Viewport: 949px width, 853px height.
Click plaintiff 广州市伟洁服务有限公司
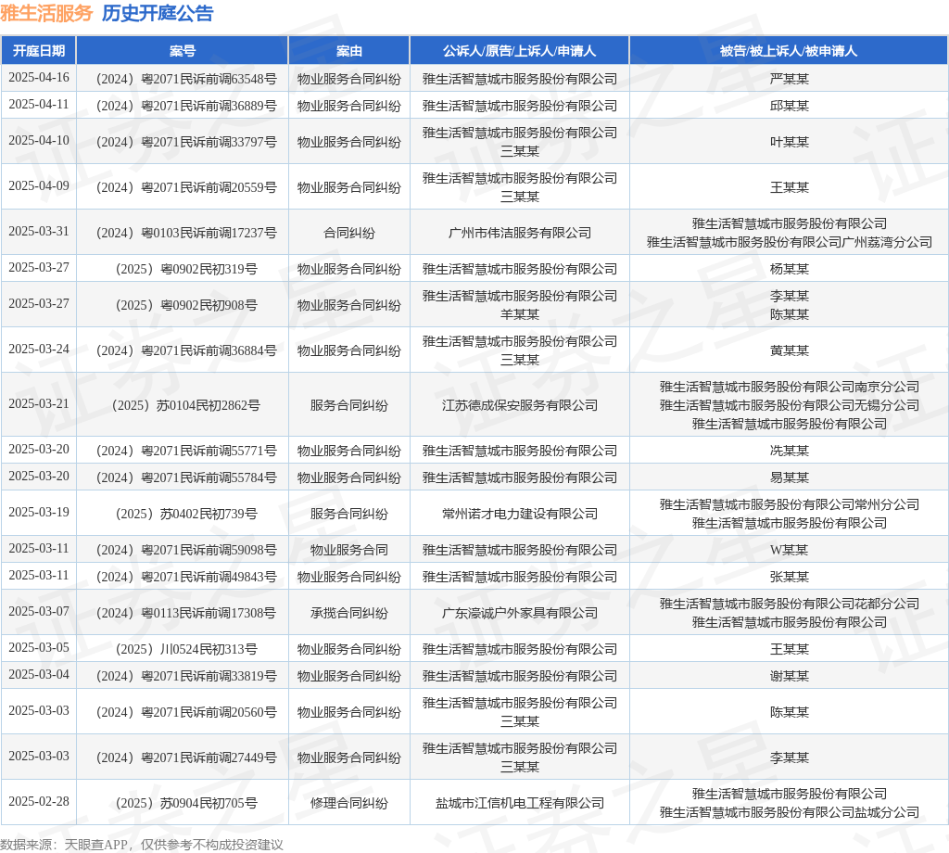pyautogui.click(x=520, y=233)
